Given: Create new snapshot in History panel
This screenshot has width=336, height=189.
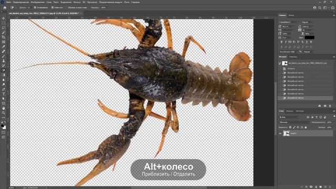Looking at the screenshot, I should coord(325,106).
